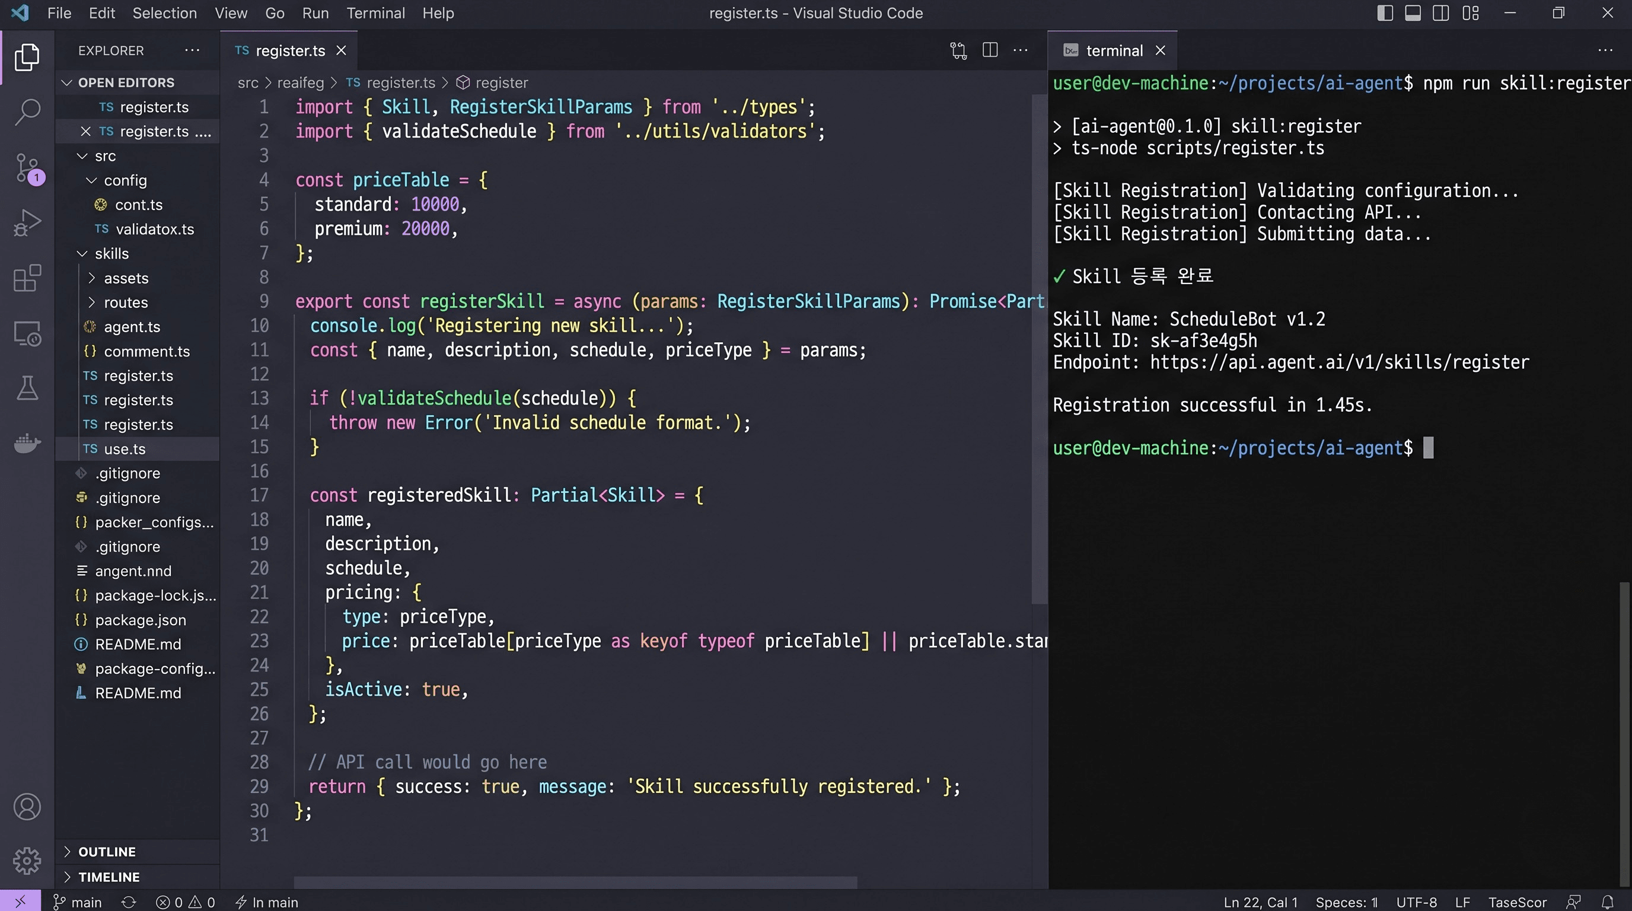This screenshot has width=1632, height=911.
Task: Toggle Panel visibility layout button
Action: pyautogui.click(x=1413, y=13)
